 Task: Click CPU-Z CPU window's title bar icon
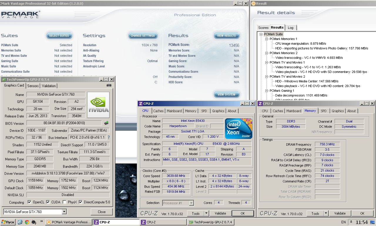point(141,104)
